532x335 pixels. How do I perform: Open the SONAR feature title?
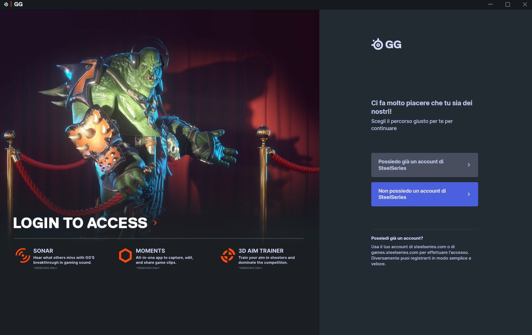tap(43, 251)
